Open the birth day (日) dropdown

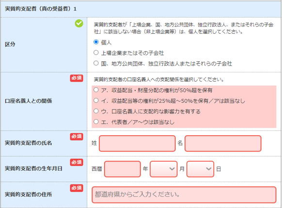(x=200, y=169)
